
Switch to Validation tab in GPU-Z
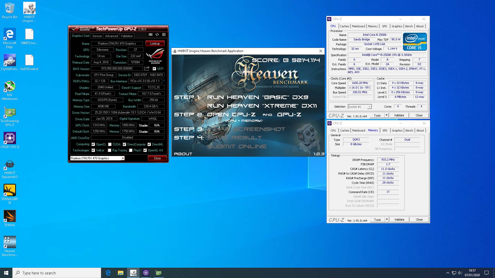[127, 36]
